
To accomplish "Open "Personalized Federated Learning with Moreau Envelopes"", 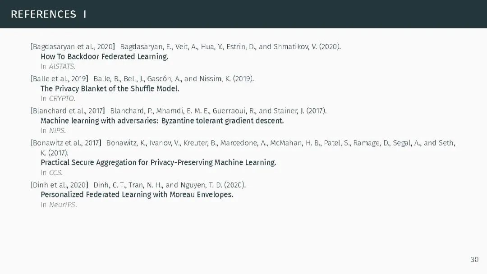I will tap(137, 195).
